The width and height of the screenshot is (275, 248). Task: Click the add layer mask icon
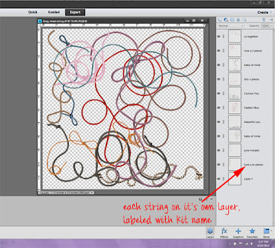pos(232,20)
